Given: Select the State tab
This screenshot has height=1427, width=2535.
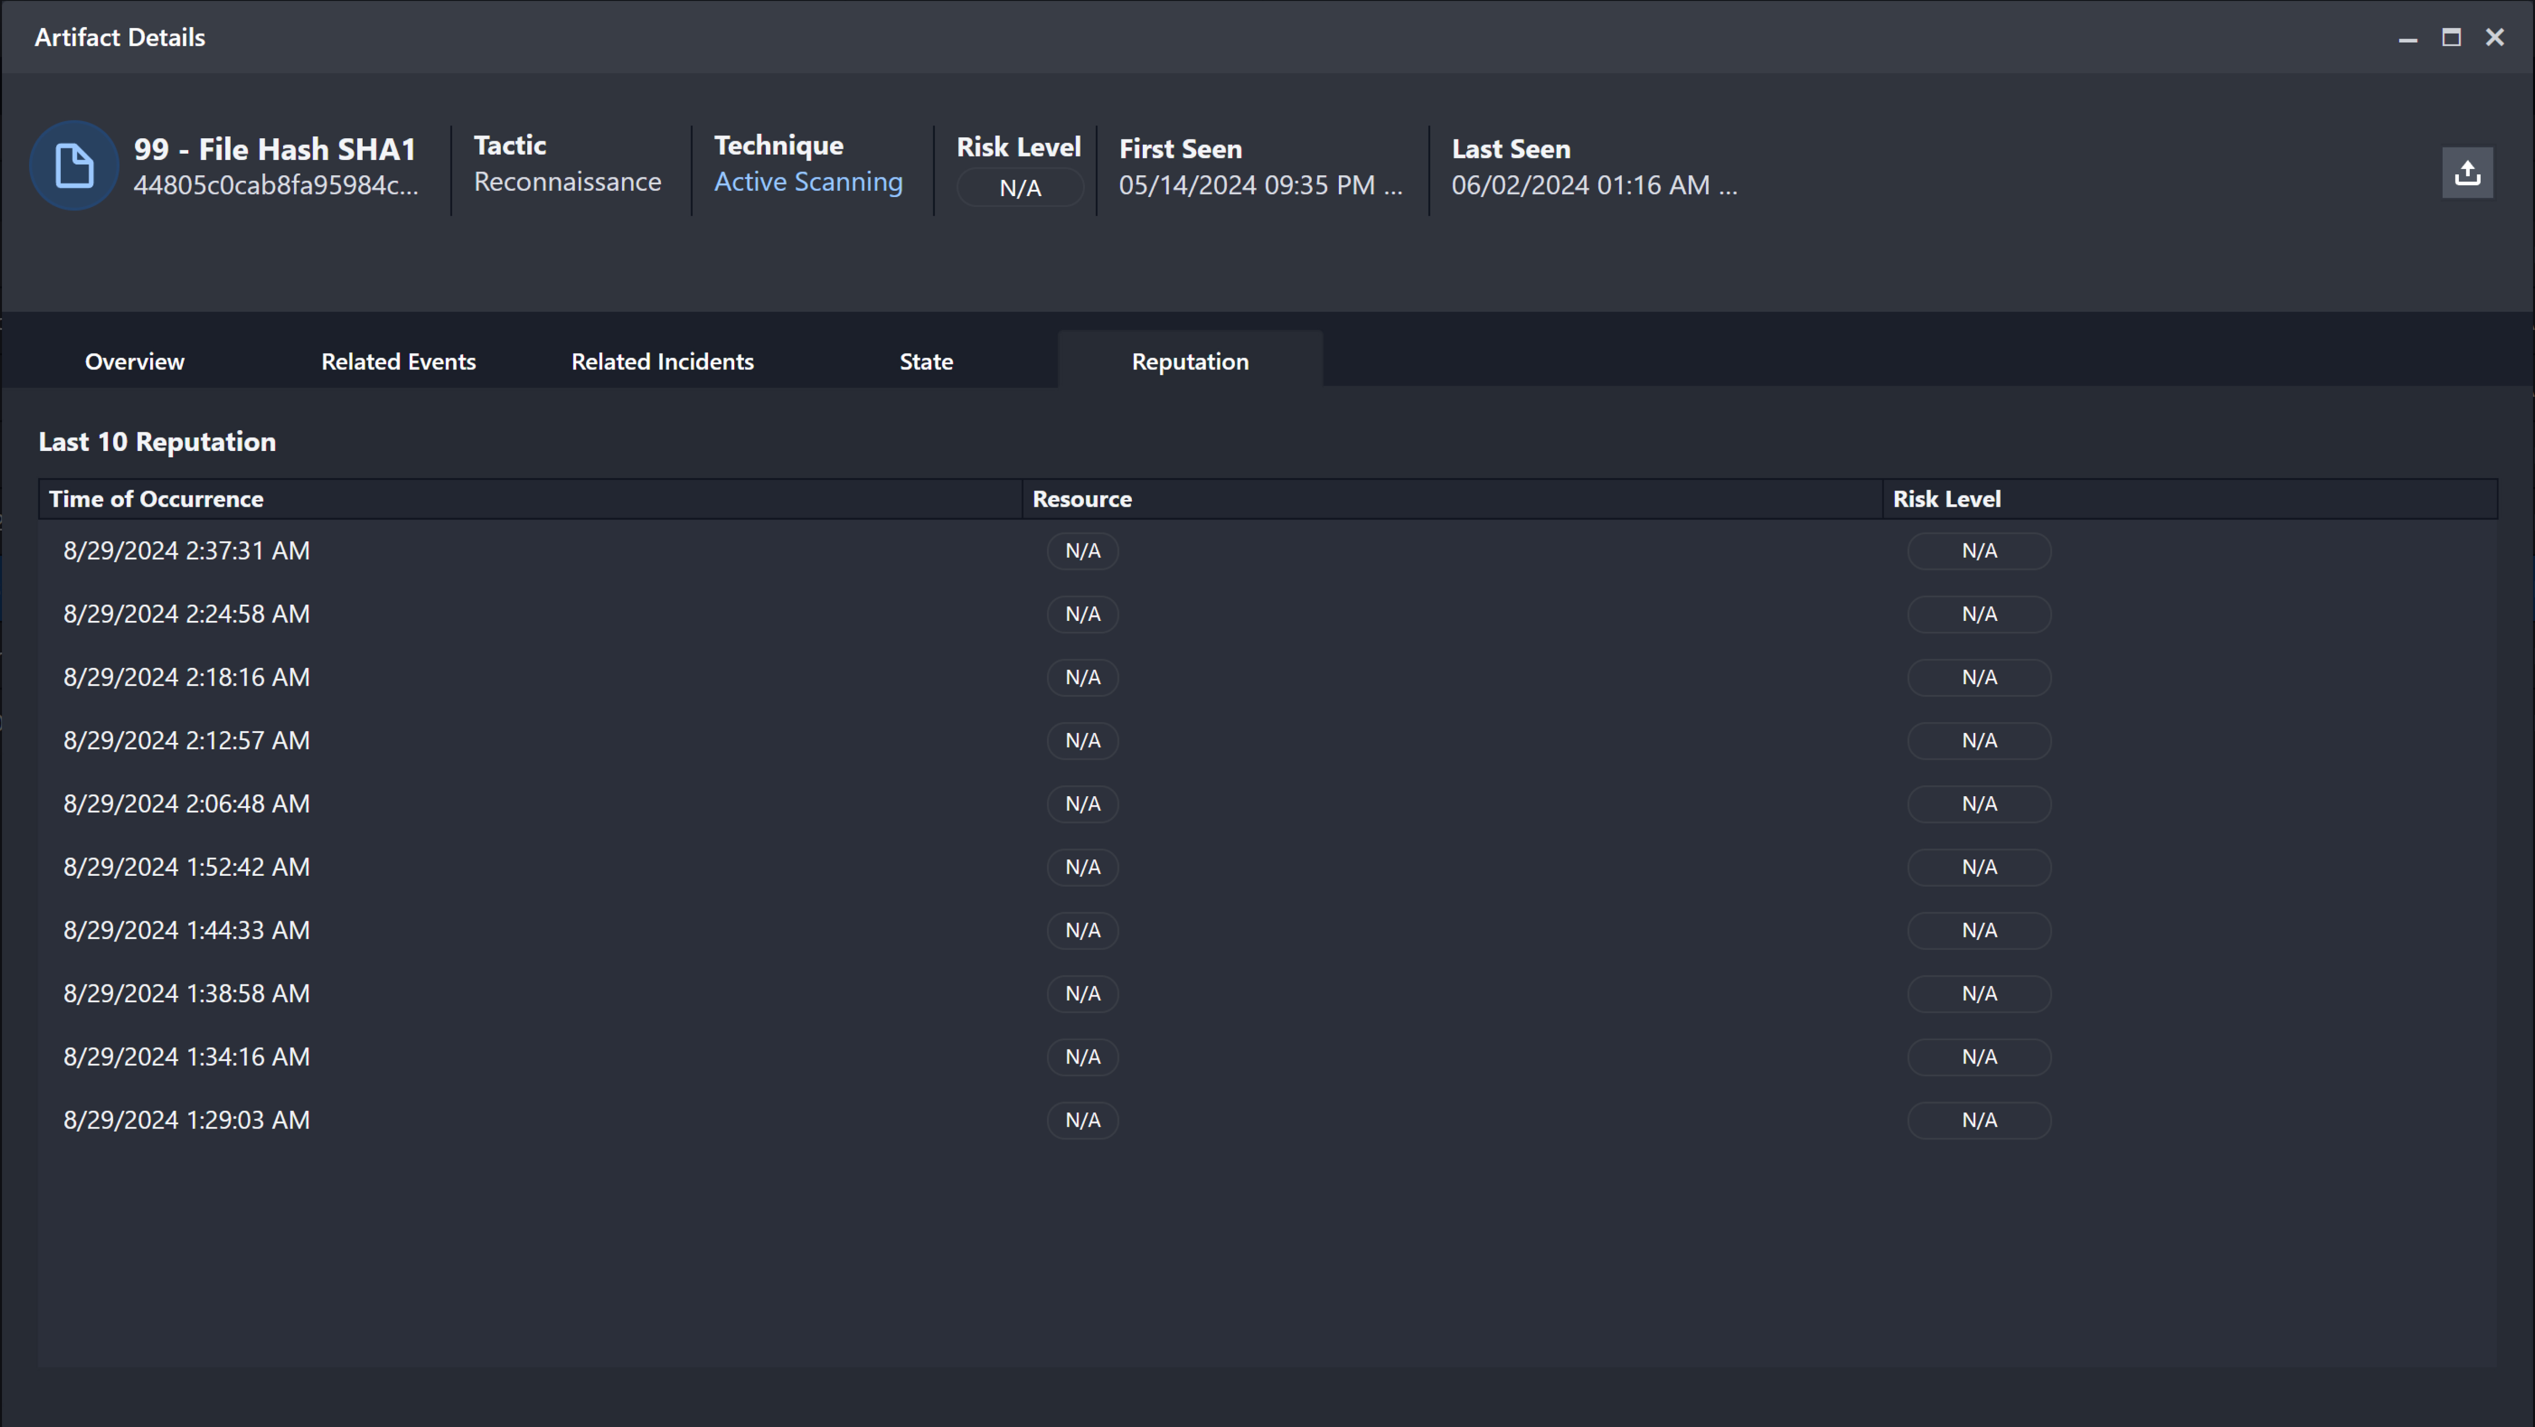Looking at the screenshot, I should [926, 361].
